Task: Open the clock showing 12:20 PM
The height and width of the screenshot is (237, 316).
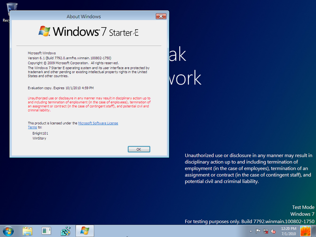Action: 289,231
